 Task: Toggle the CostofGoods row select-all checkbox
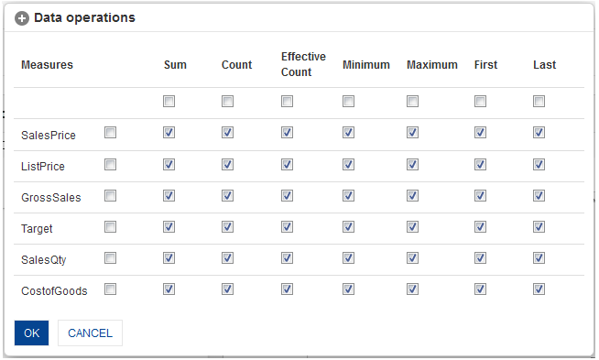(111, 289)
